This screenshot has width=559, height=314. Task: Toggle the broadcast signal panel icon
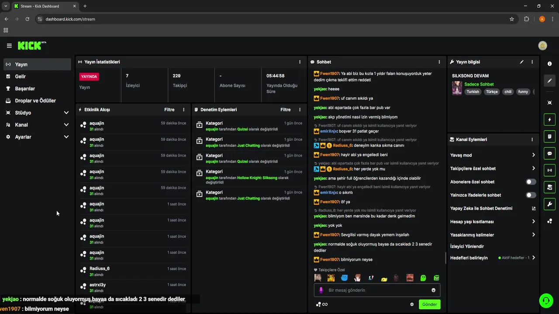pos(549,170)
